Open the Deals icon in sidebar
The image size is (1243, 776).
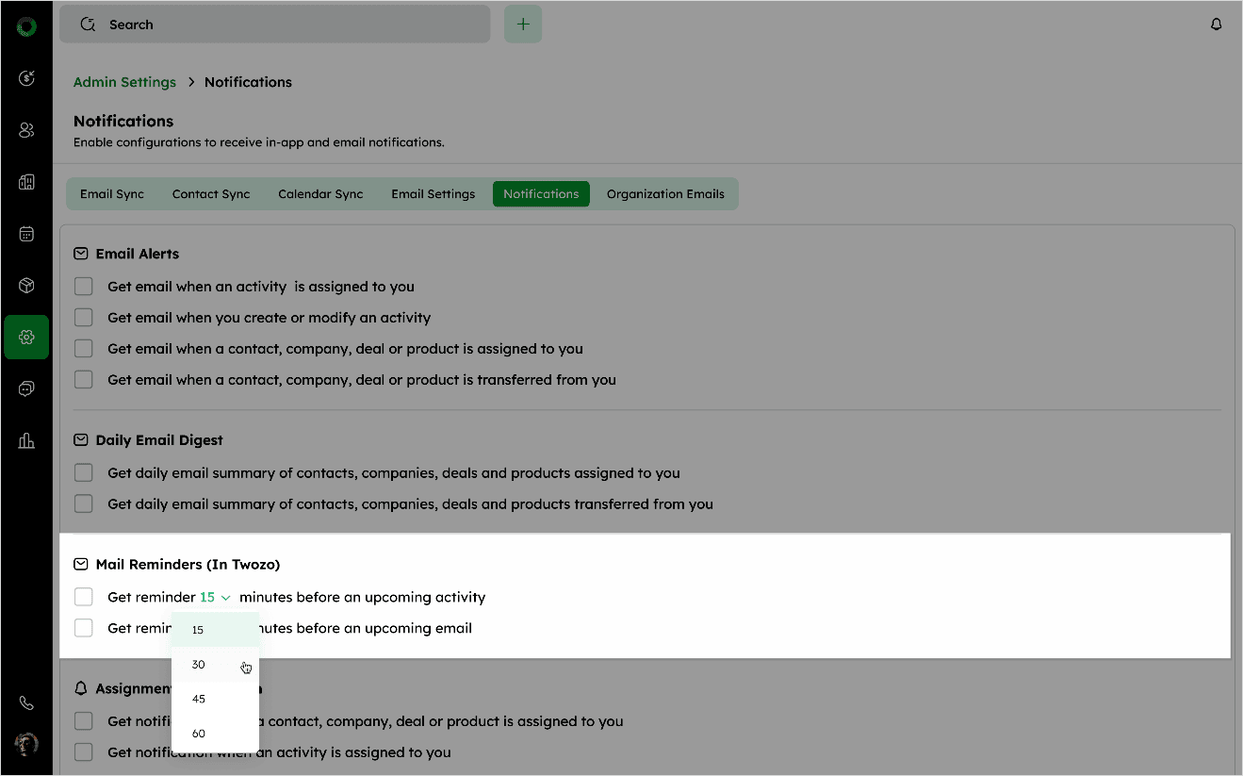[x=26, y=78]
